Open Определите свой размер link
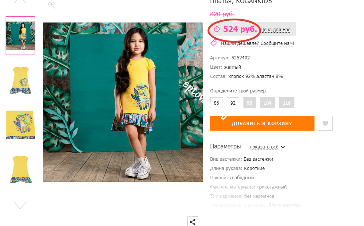The image size is (364, 226). 238,91
